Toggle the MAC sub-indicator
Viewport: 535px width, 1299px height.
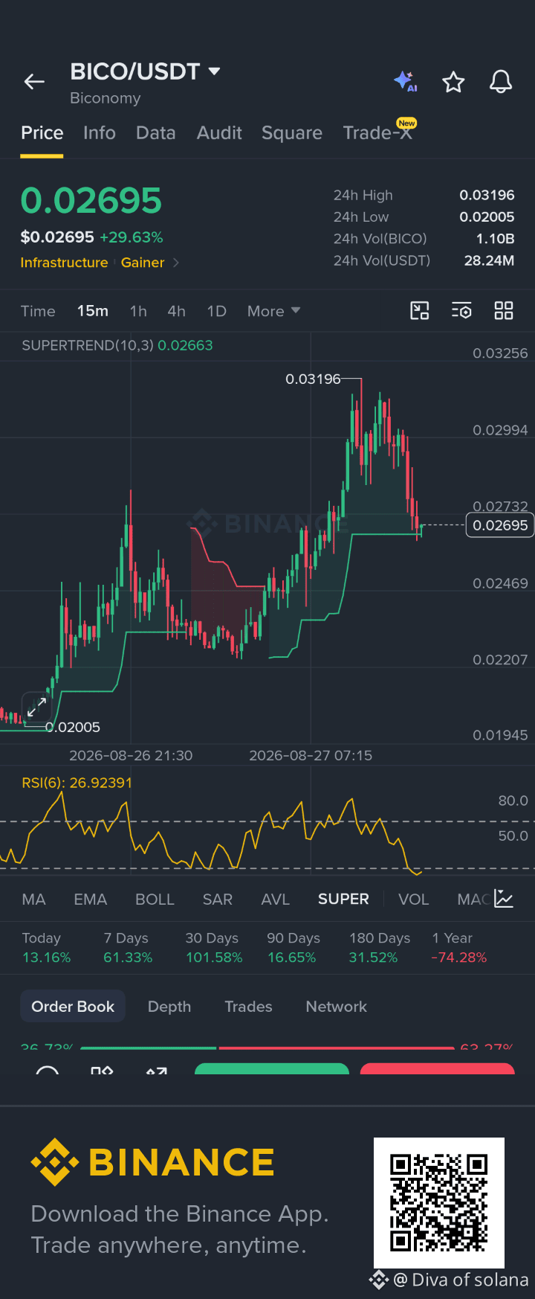pos(473,899)
